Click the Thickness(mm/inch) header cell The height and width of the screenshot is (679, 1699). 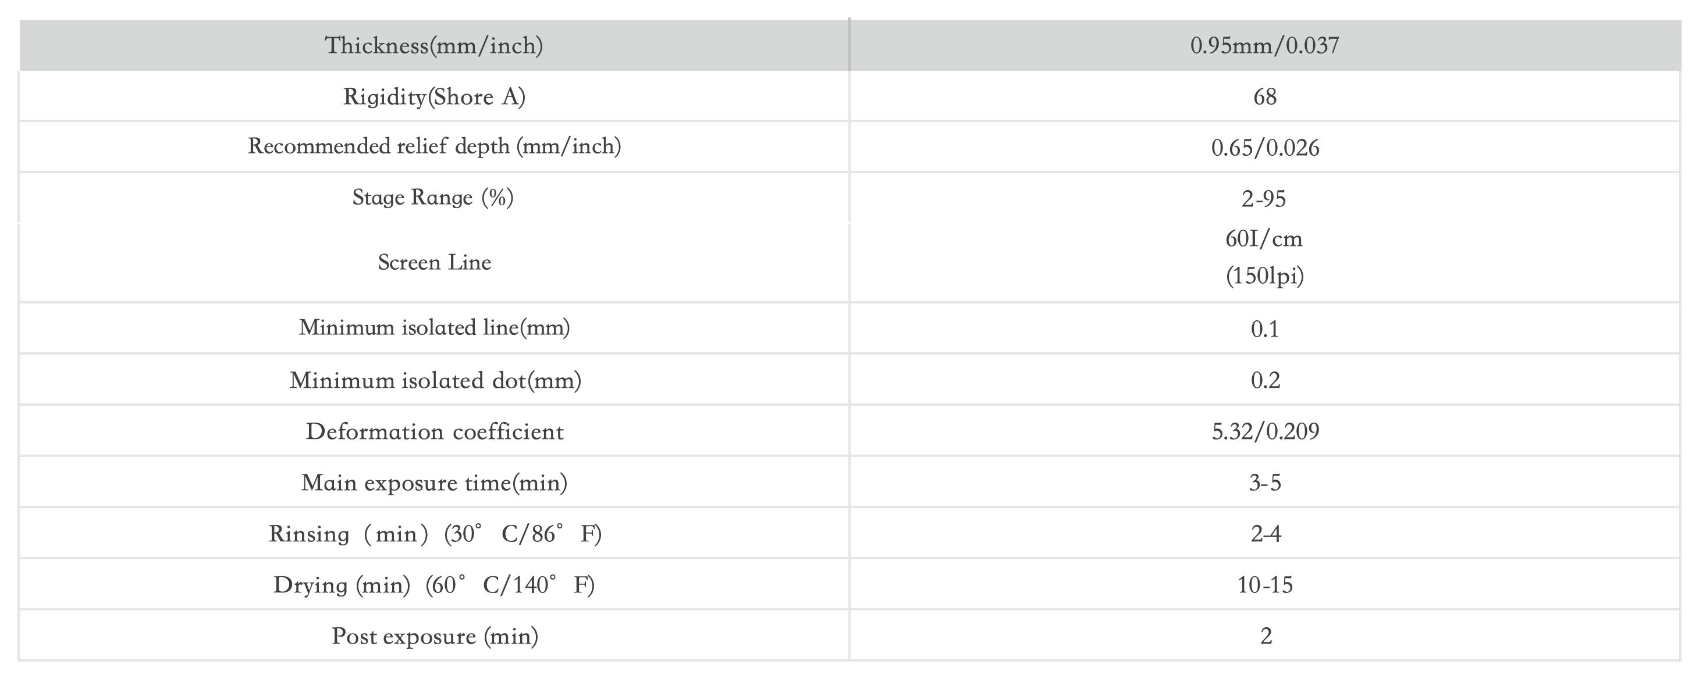(434, 45)
